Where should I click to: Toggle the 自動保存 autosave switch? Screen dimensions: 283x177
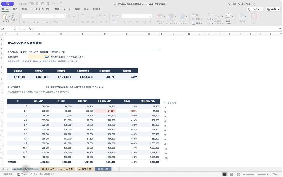31,4
